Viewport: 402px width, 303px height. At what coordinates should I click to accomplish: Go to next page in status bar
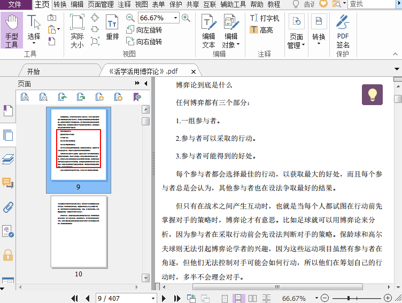pos(164,298)
